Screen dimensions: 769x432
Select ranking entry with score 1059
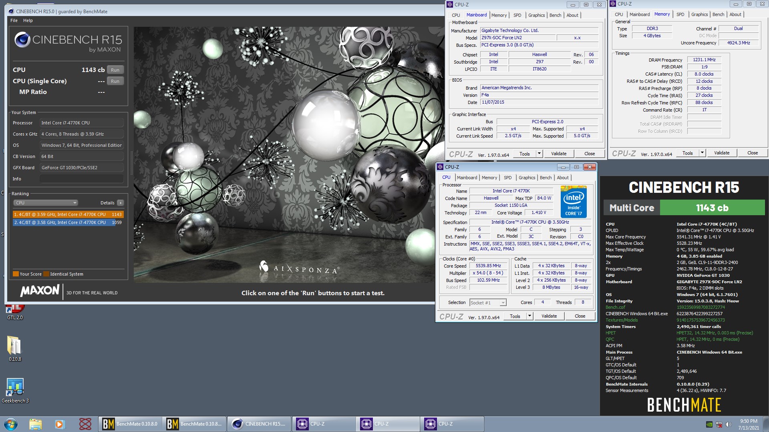68,222
